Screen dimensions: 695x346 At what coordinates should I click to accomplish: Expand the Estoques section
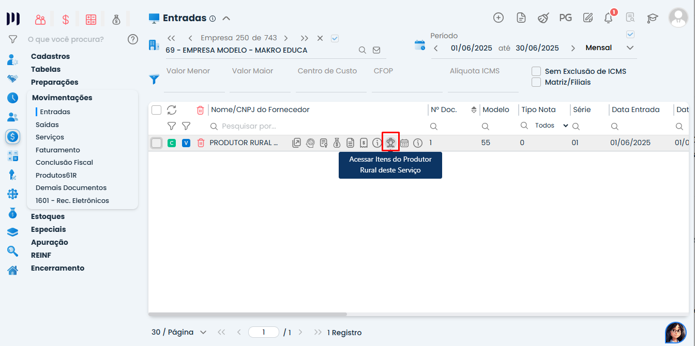coord(48,216)
